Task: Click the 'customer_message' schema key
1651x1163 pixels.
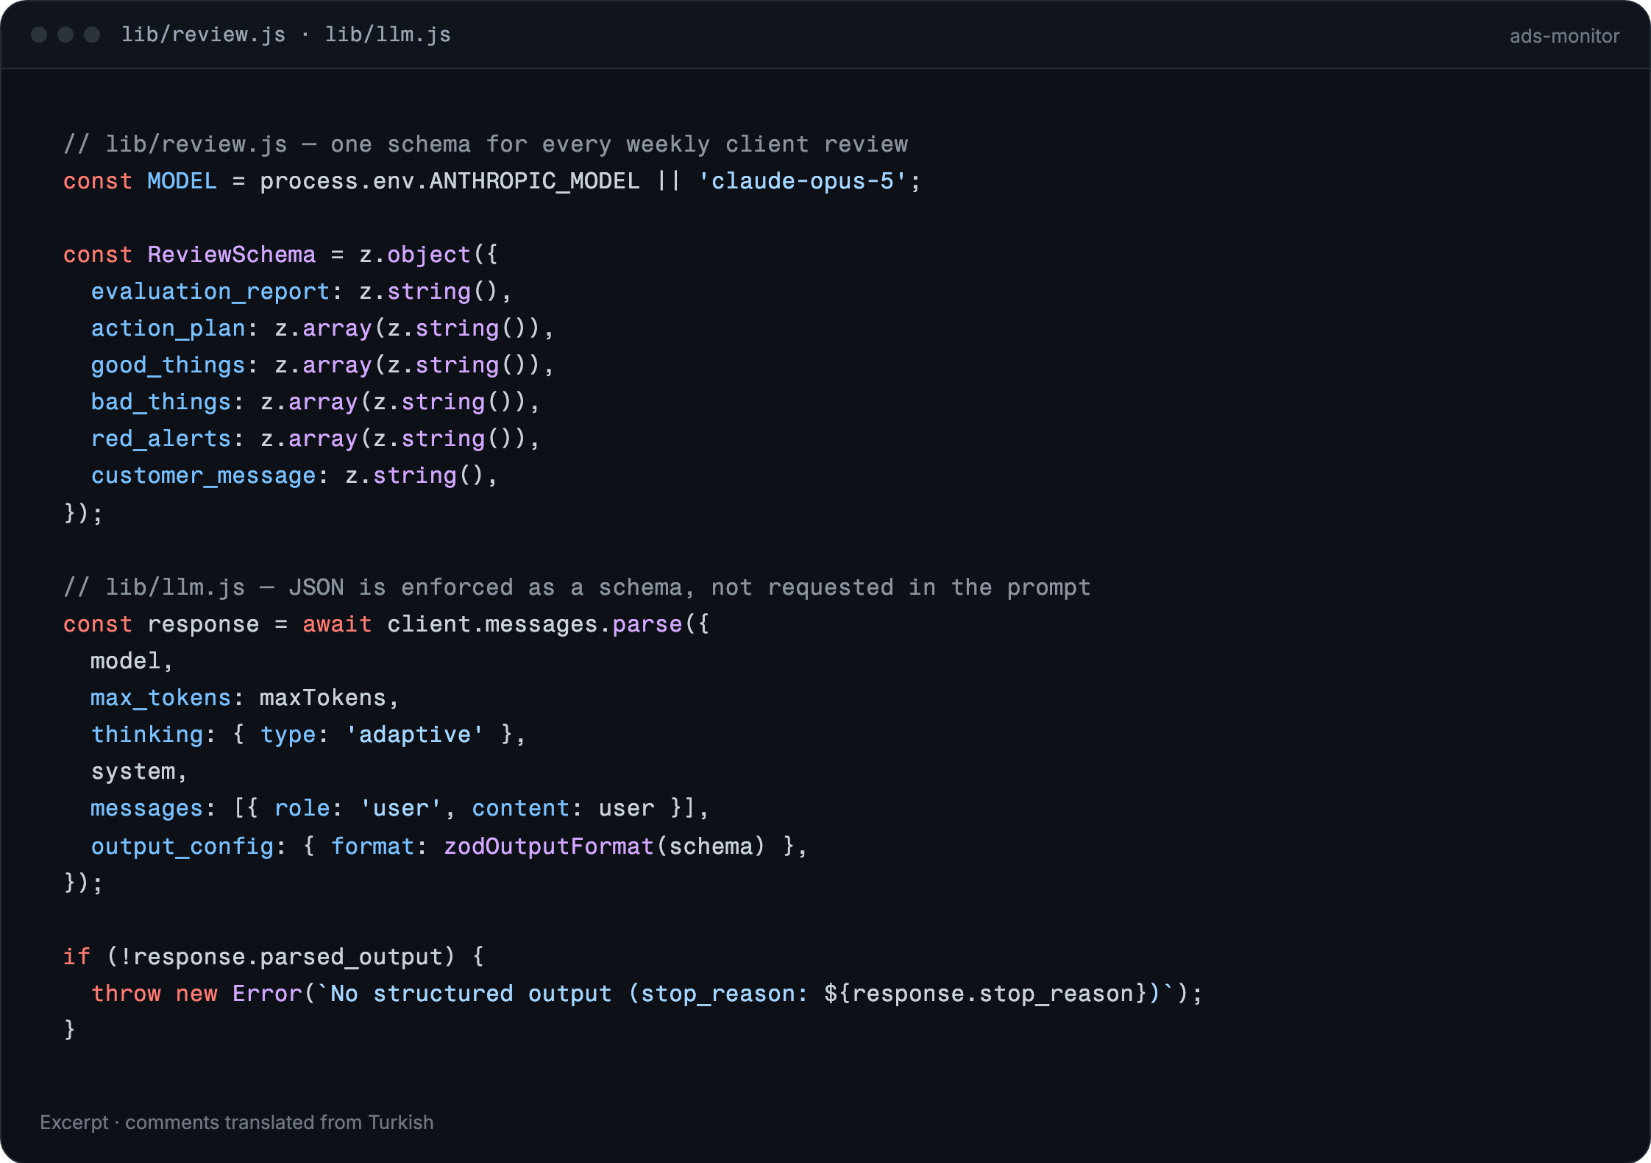Action: point(203,476)
